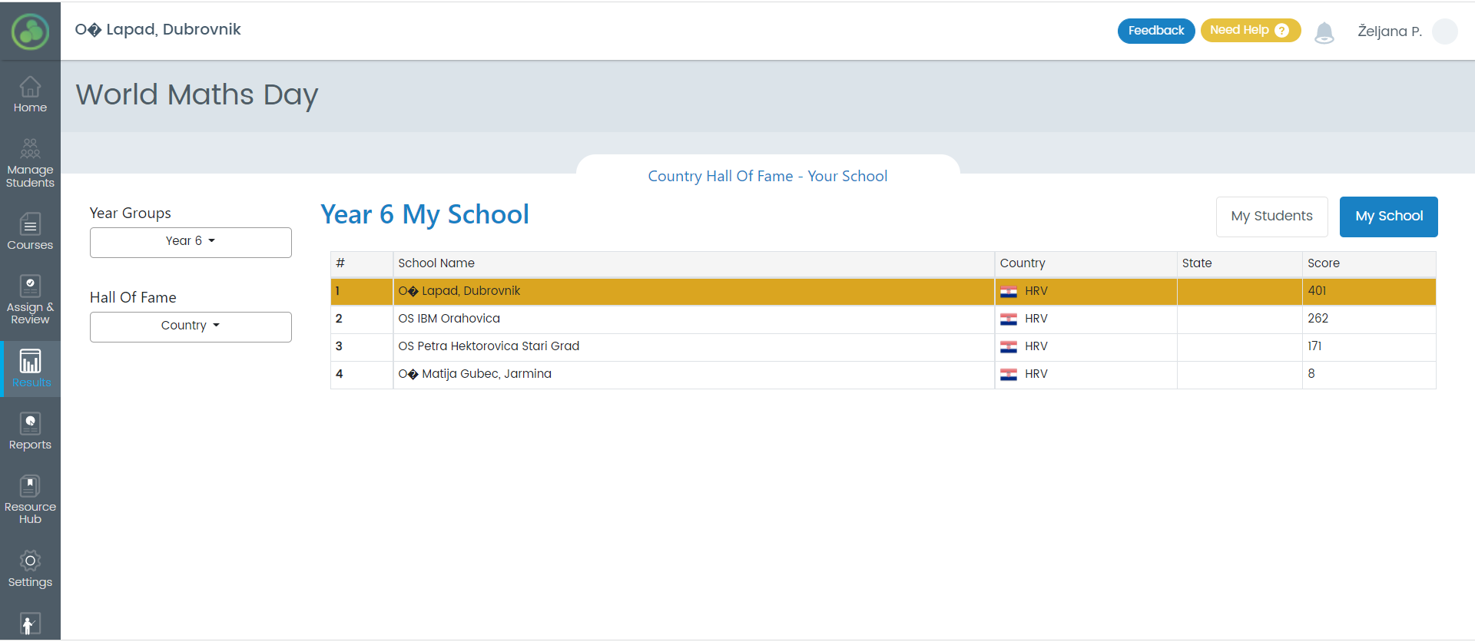
Task: Open Manage Students in sidebar
Action: point(30,163)
